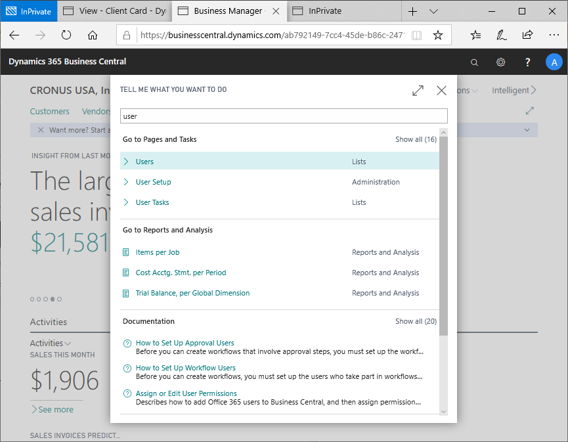The height and width of the screenshot is (442, 568).
Task: Open the Business Central settings gear
Action: pos(500,62)
